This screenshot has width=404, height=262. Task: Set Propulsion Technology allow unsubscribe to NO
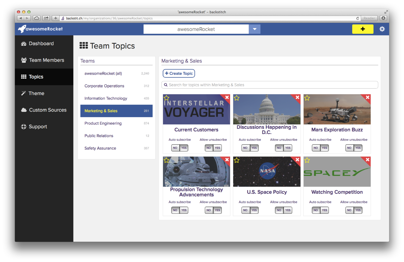[x=209, y=210]
